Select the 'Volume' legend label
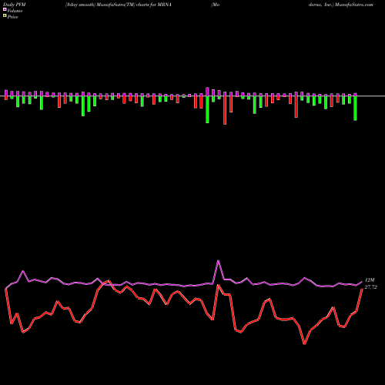Image resolution: width=385 pixels, height=385 pixels. pos(15,11)
